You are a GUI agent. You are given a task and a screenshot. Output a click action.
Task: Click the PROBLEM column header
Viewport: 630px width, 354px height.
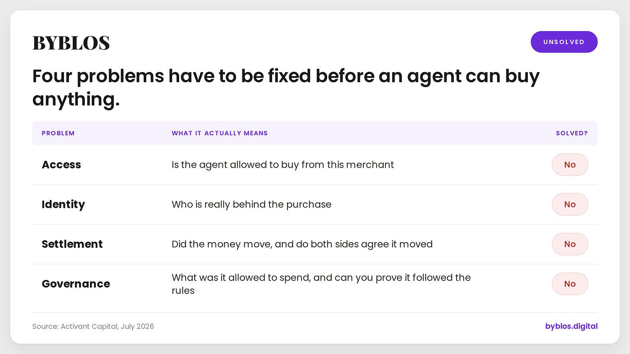(58, 133)
